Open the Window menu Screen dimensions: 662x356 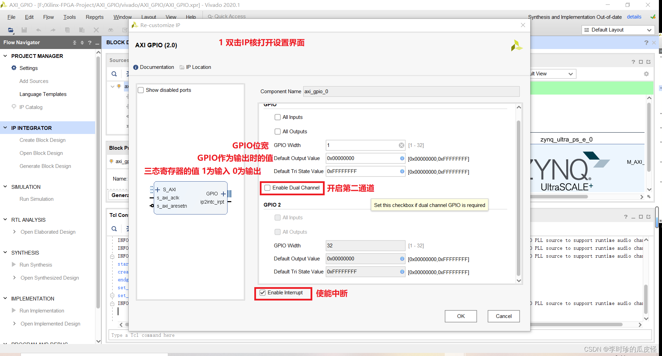point(123,17)
